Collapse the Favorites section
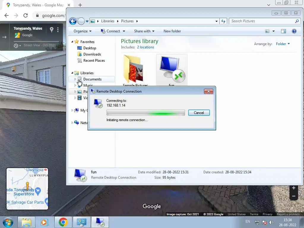The width and height of the screenshot is (304, 228). click(72, 42)
